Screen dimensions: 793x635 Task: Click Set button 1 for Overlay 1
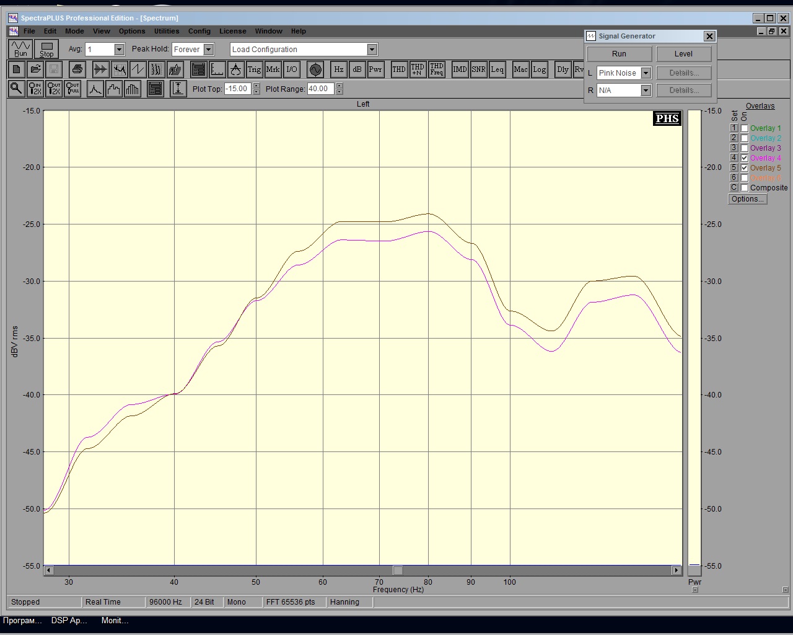pos(734,128)
